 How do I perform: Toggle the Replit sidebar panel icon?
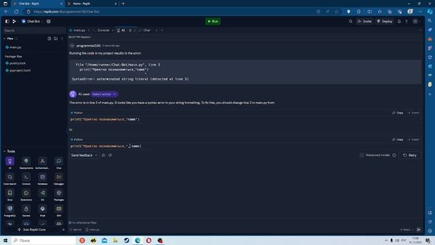point(7,21)
